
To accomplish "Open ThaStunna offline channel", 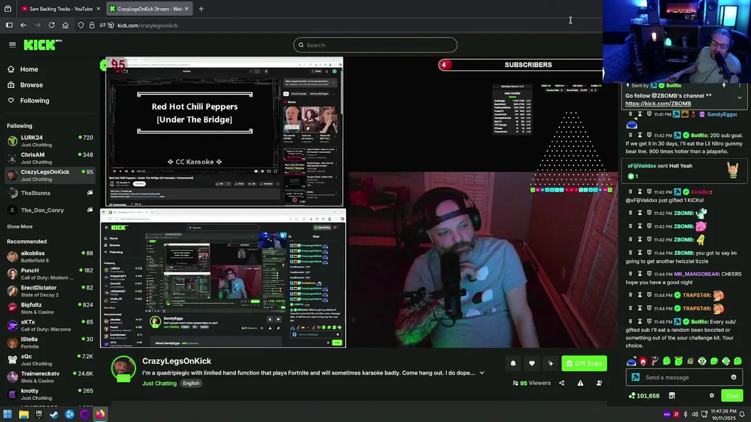I will pyautogui.click(x=50, y=193).
